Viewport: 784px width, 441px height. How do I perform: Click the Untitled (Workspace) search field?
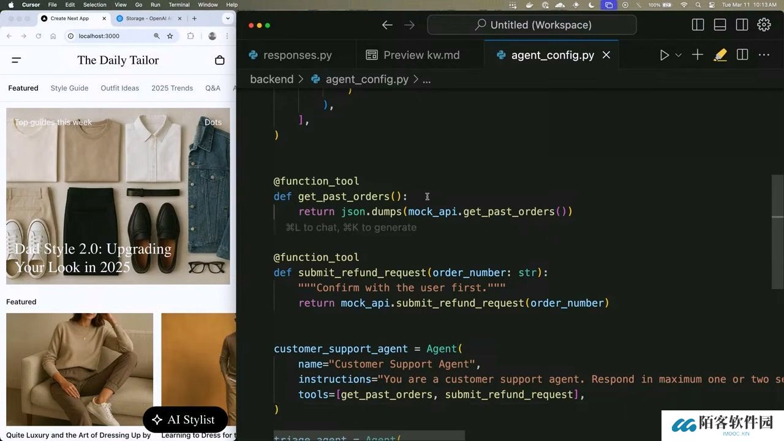click(x=532, y=25)
